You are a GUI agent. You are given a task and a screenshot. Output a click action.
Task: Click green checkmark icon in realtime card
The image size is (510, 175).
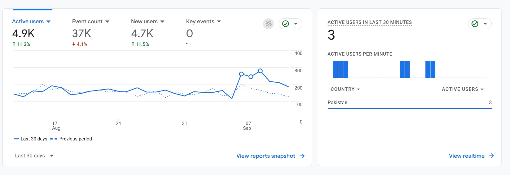pos(475,24)
